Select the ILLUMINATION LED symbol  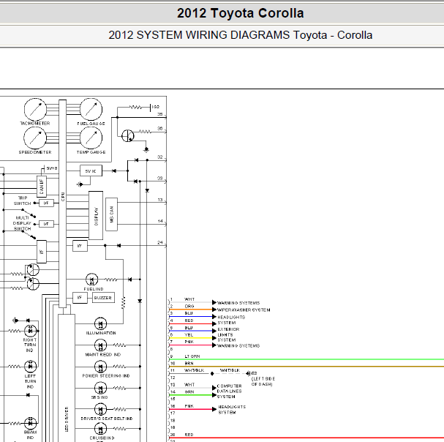click(100, 323)
